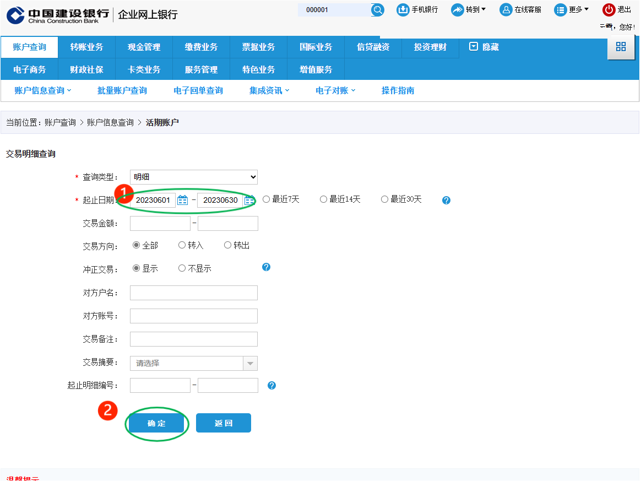The image size is (641, 481).
Task: Open the 电子回单查询 menu item
Action: 198,90
